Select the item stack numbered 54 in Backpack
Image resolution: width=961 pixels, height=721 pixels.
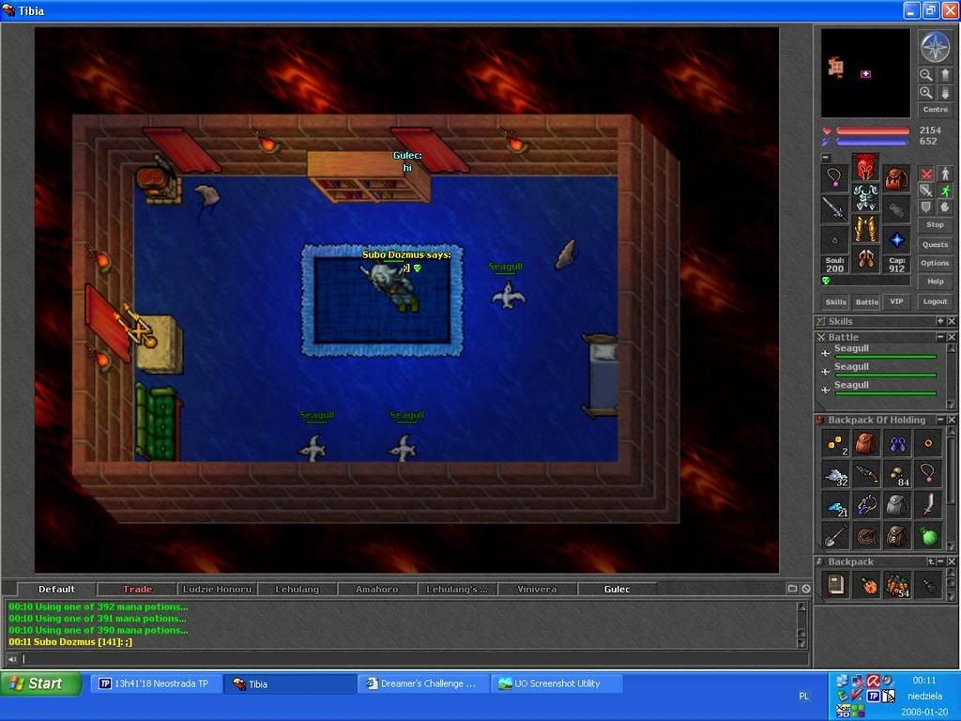pos(897,585)
